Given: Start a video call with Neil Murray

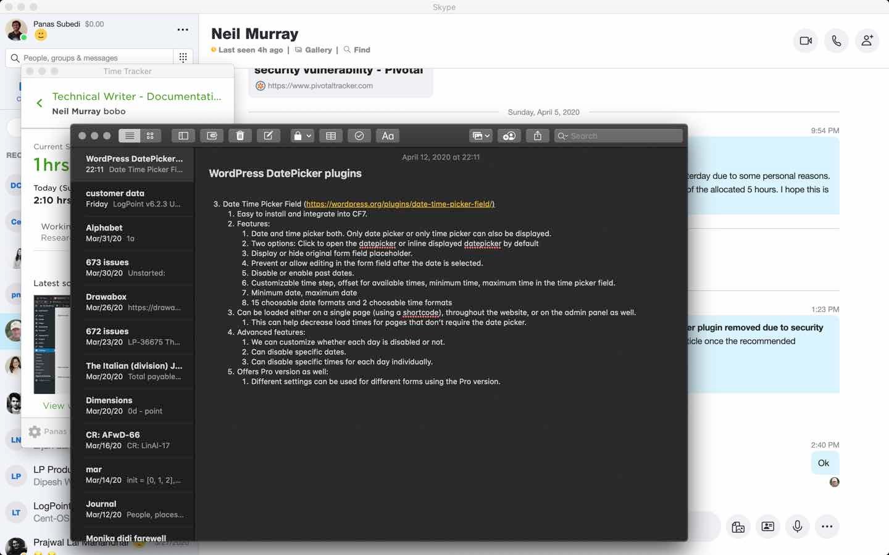Looking at the screenshot, I should point(806,41).
